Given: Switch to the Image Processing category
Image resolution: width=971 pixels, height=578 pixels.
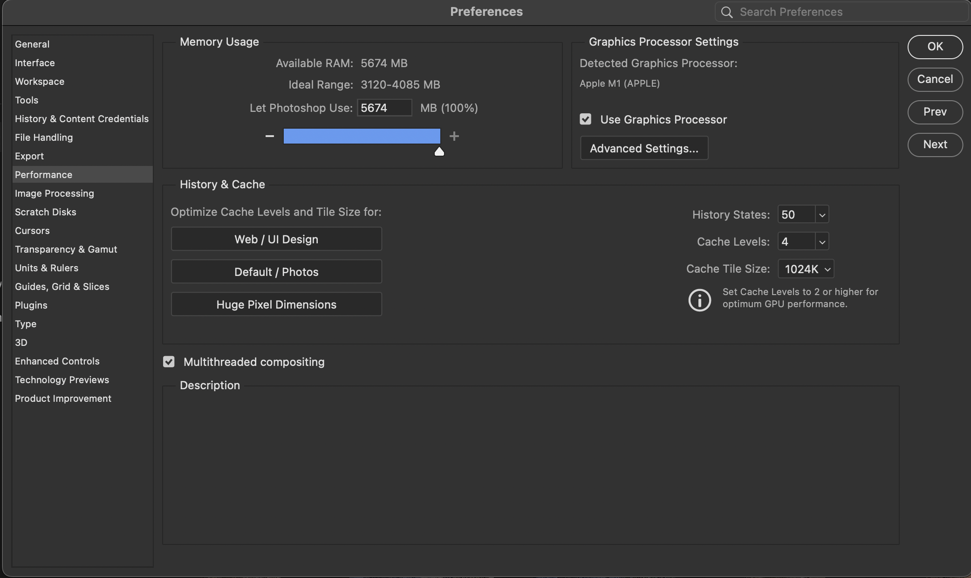Looking at the screenshot, I should 54,193.
